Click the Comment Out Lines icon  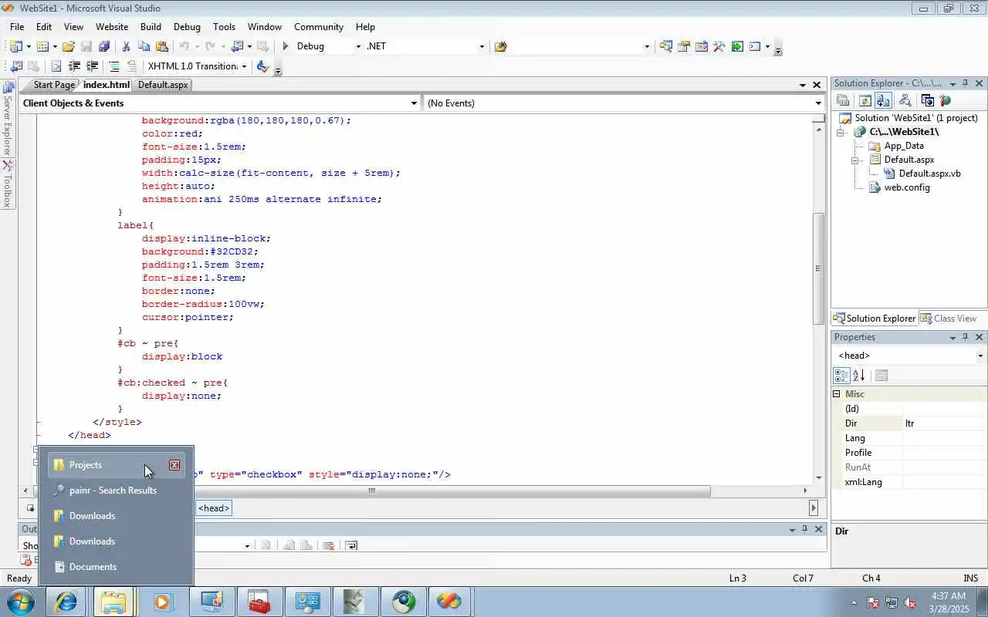(114, 66)
